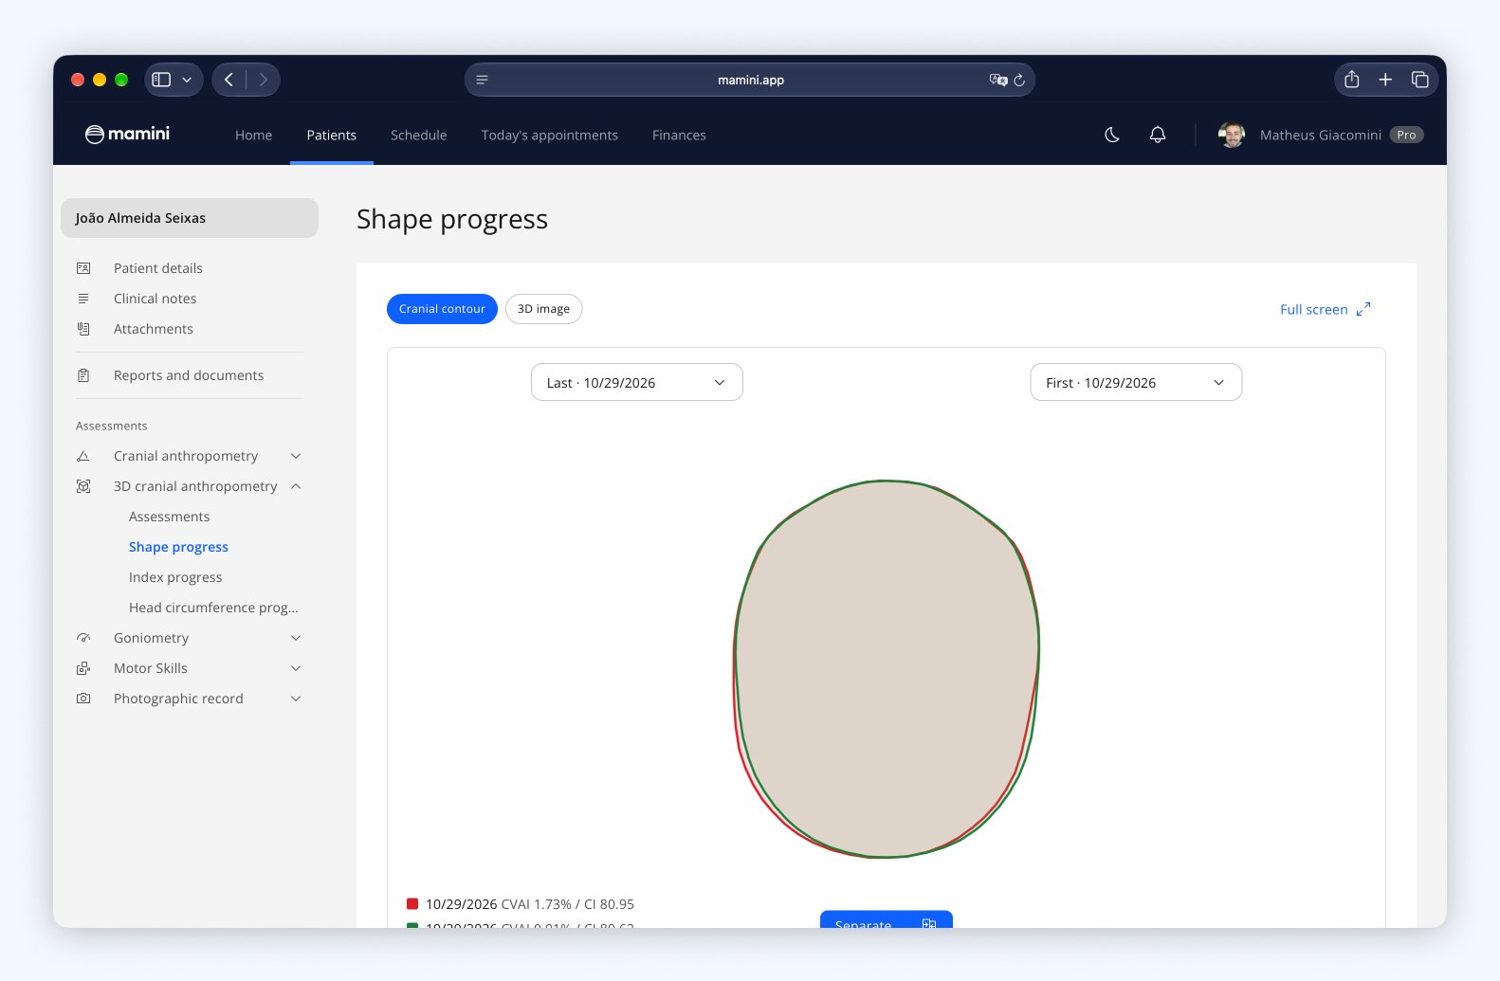The width and height of the screenshot is (1500, 981).
Task: Open the Assessments sub-item
Action: pyautogui.click(x=169, y=517)
